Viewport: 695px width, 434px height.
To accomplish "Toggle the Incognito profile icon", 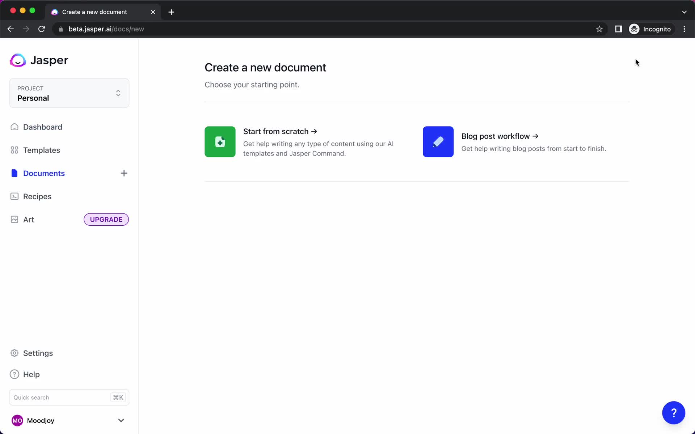I will 635,29.
